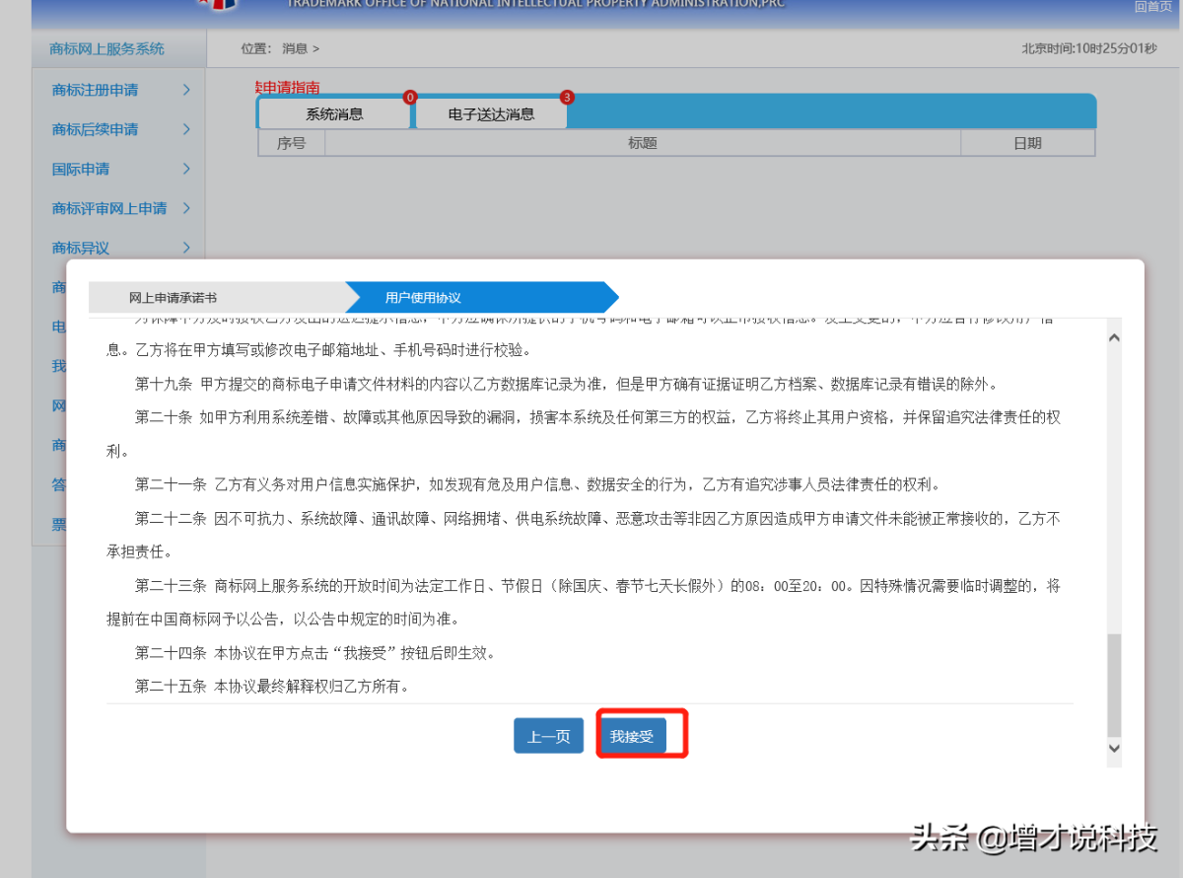Open the red 申请指南 link
The image size is (1183, 878).
tap(288, 88)
